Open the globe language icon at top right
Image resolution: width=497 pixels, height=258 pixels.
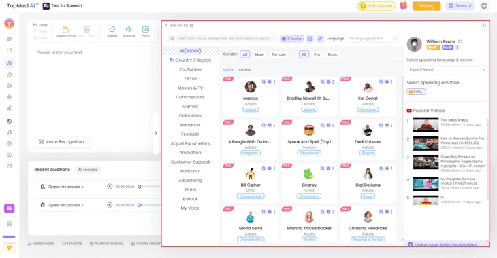point(484,6)
